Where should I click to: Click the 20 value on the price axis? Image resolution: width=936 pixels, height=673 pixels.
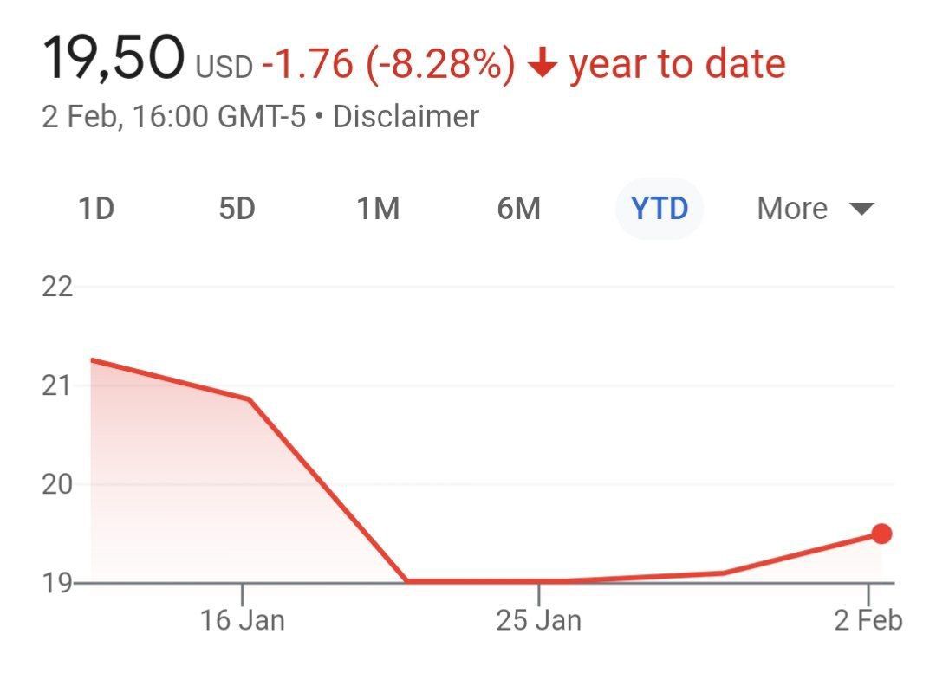tap(59, 484)
